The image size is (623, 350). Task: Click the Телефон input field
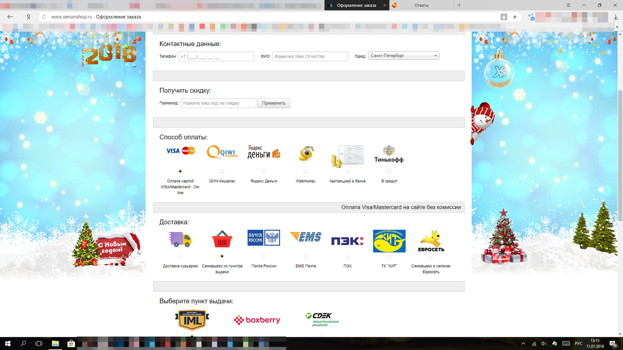[x=216, y=56]
